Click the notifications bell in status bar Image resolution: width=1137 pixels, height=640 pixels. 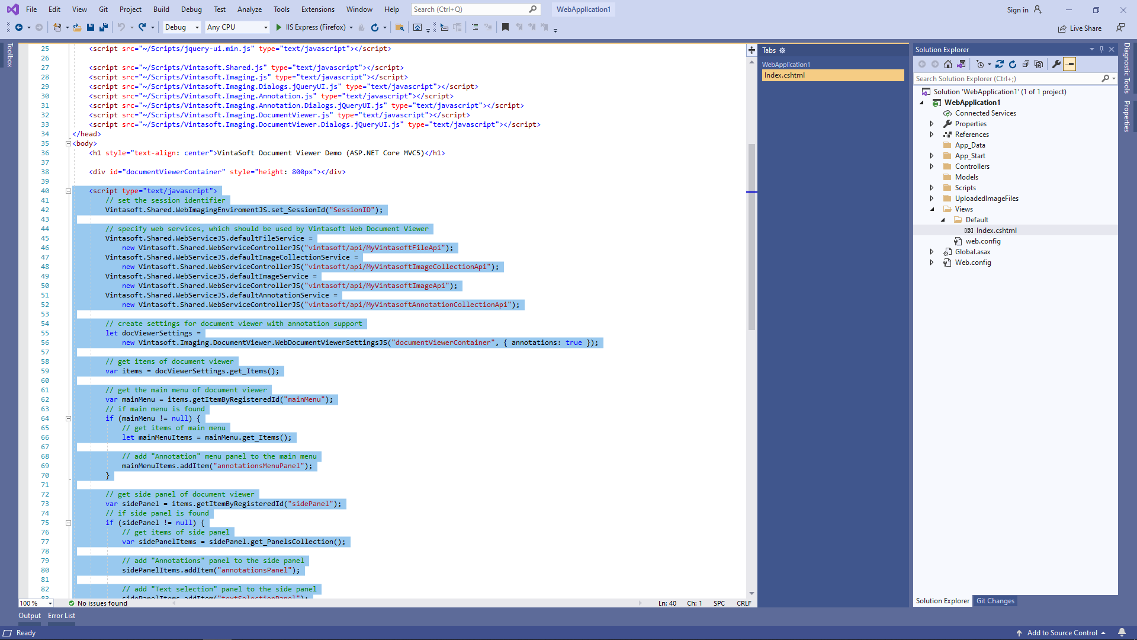click(x=1122, y=632)
